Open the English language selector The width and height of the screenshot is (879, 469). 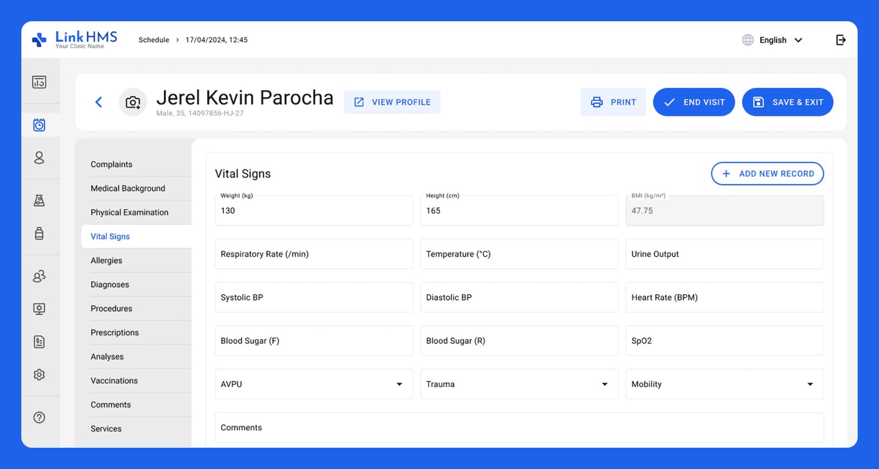pos(773,40)
